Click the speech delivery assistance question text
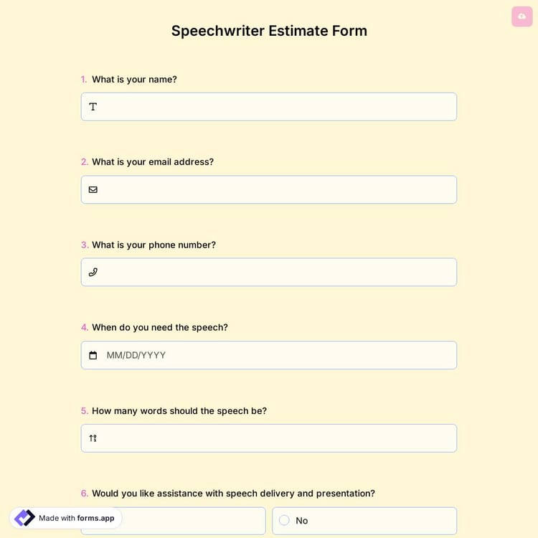Image resolution: width=538 pixels, height=538 pixels. (233, 494)
